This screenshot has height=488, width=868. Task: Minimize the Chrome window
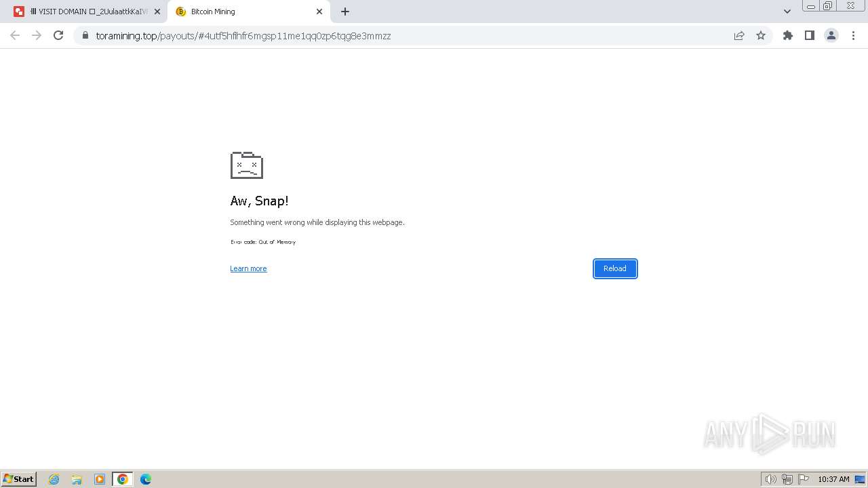click(811, 6)
